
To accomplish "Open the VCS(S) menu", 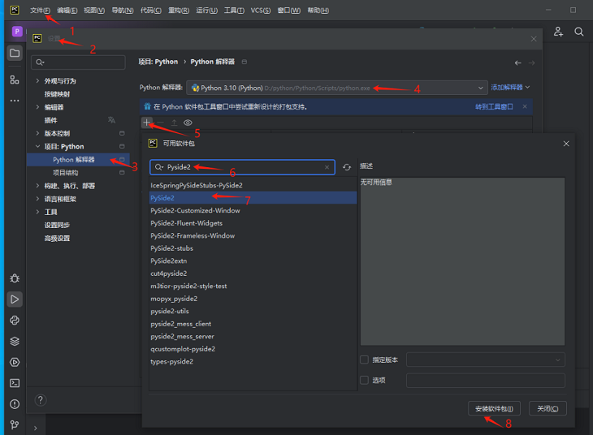I will (261, 11).
